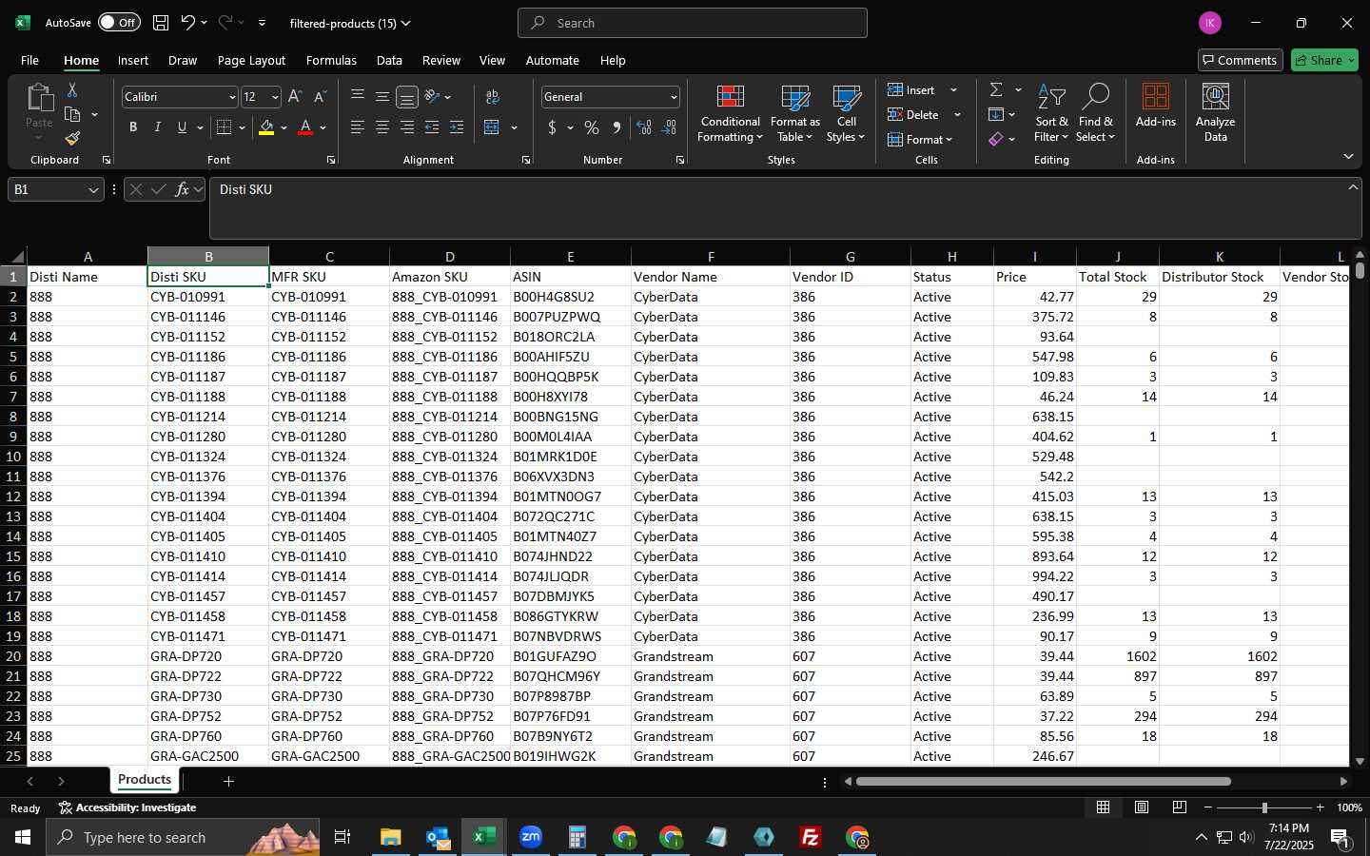
Task: Expand Conditional Formatting menu
Action: pos(730,114)
